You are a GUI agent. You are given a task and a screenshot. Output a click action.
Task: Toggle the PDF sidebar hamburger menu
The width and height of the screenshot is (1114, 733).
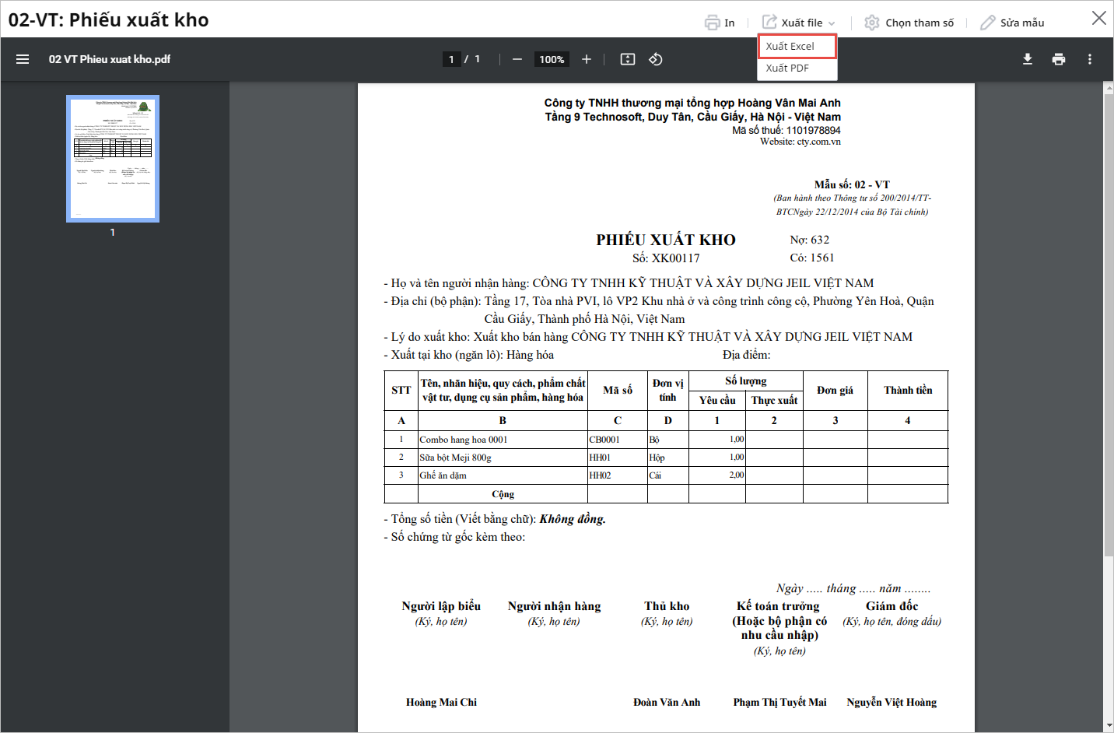23,59
